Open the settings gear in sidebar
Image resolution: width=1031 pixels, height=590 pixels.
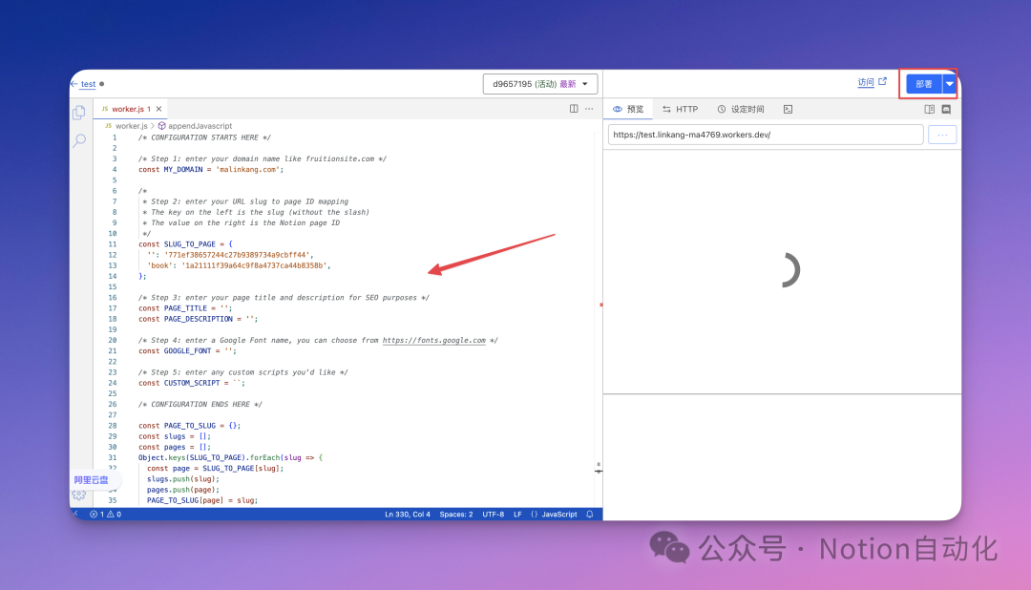pyautogui.click(x=79, y=495)
